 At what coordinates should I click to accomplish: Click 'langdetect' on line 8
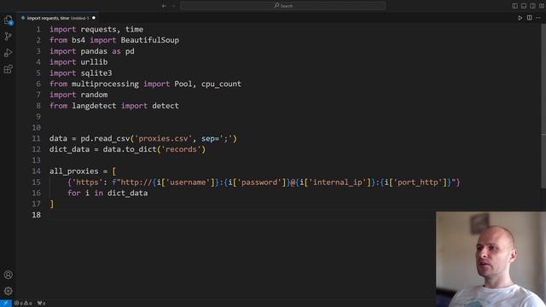(x=94, y=106)
